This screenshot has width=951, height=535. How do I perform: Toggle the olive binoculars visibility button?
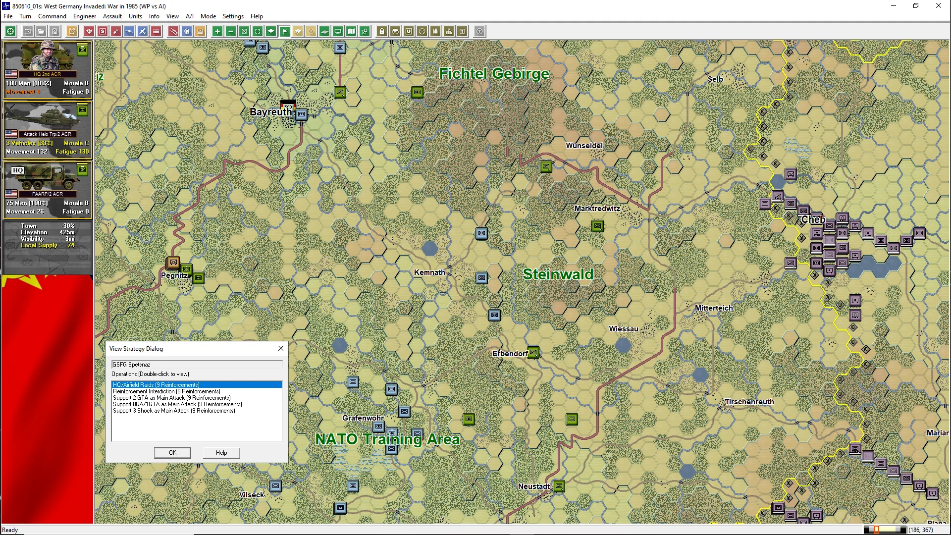pos(395,31)
